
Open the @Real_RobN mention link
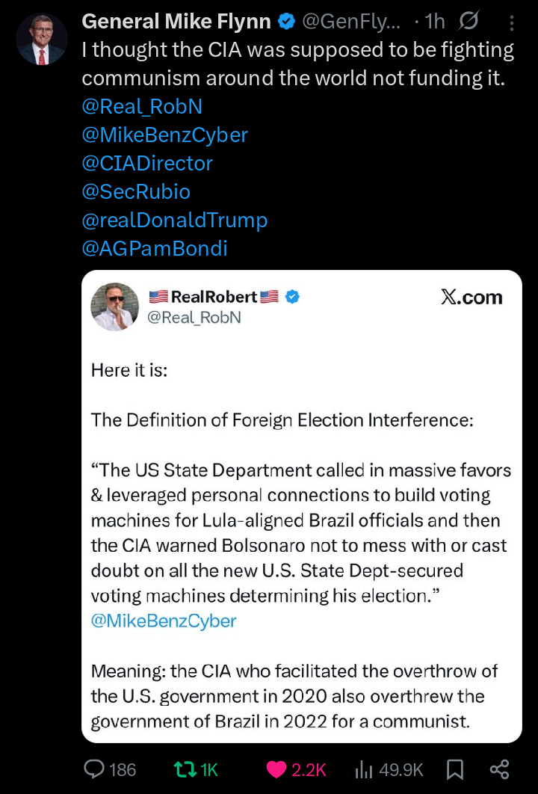[142, 107]
